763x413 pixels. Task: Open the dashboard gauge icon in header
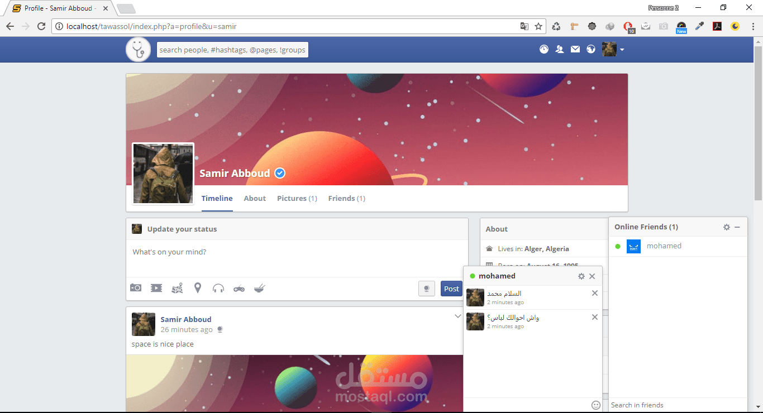tap(544, 49)
